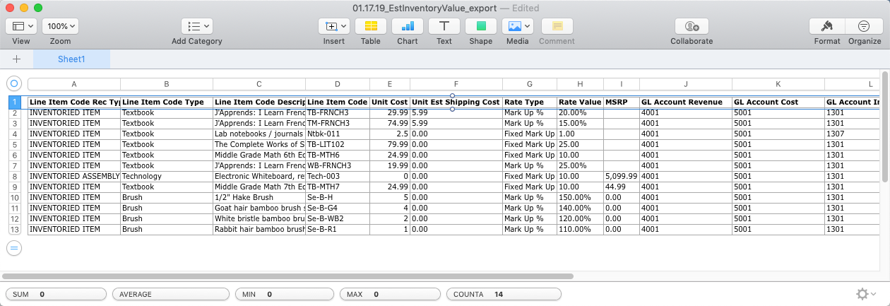The height and width of the screenshot is (306, 890).
Task: Click the Comment toolbar icon
Action: click(557, 26)
